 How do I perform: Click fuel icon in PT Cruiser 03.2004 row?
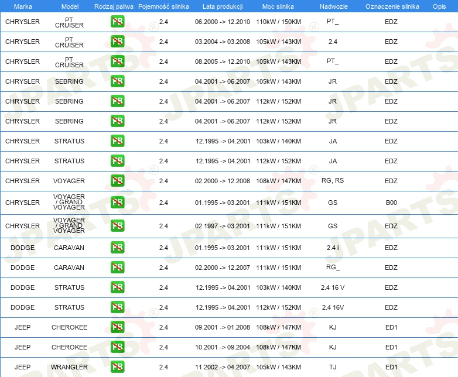click(117, 42)
